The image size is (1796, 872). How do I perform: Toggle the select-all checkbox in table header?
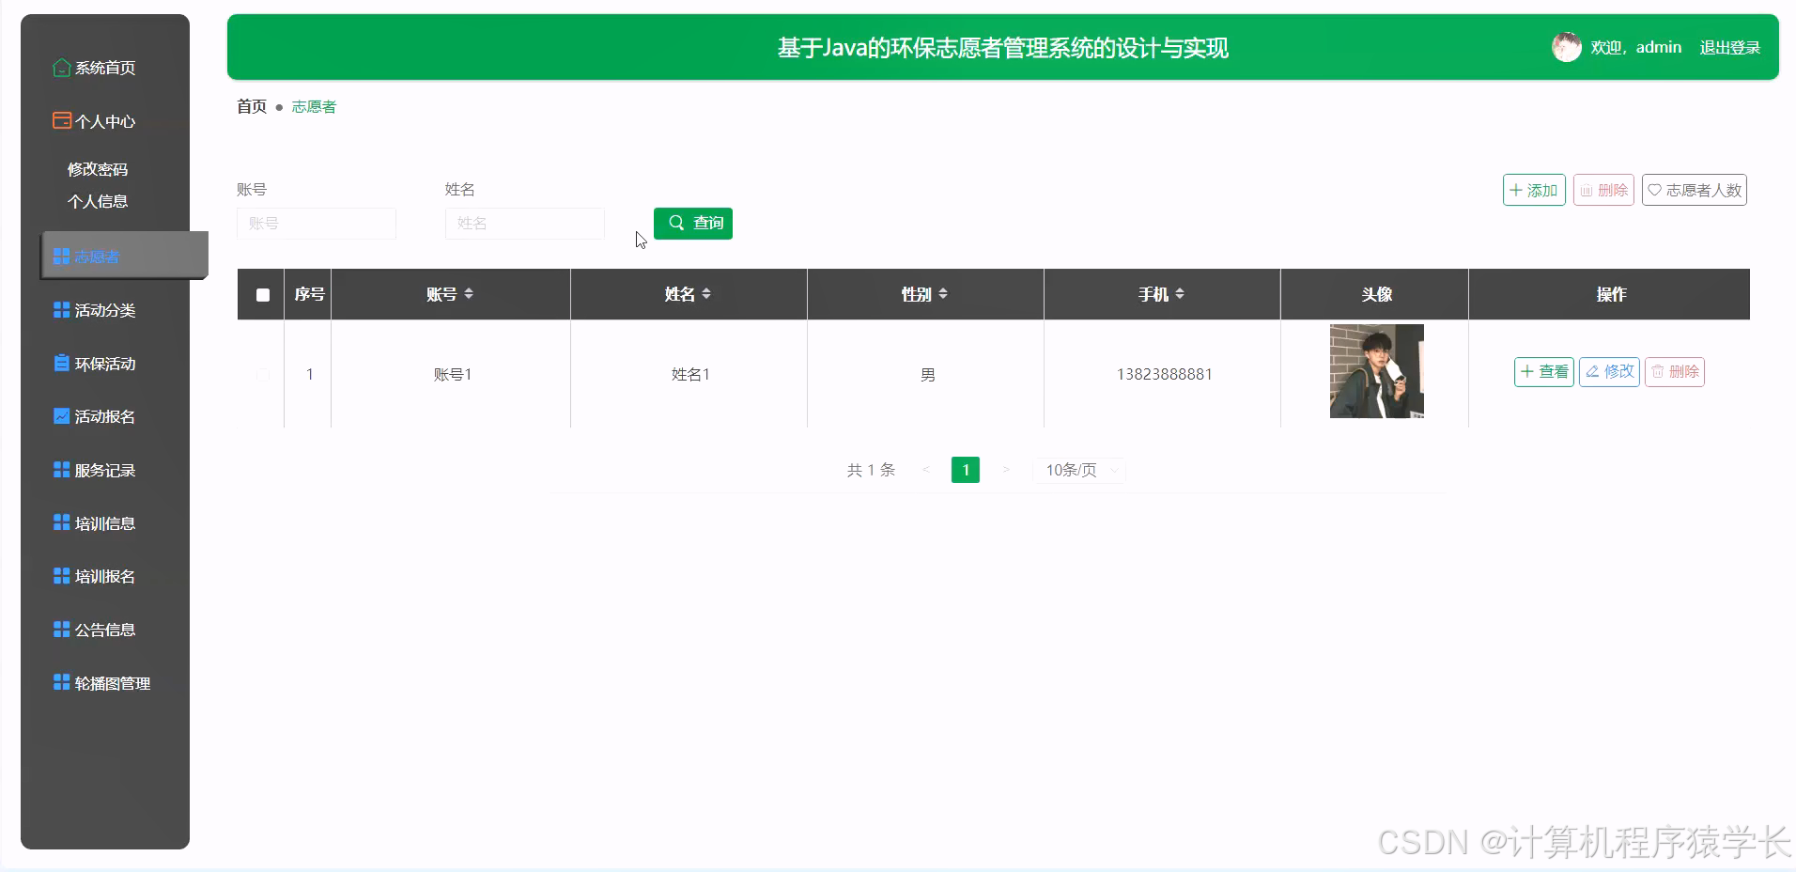click(x=262, y=294)
